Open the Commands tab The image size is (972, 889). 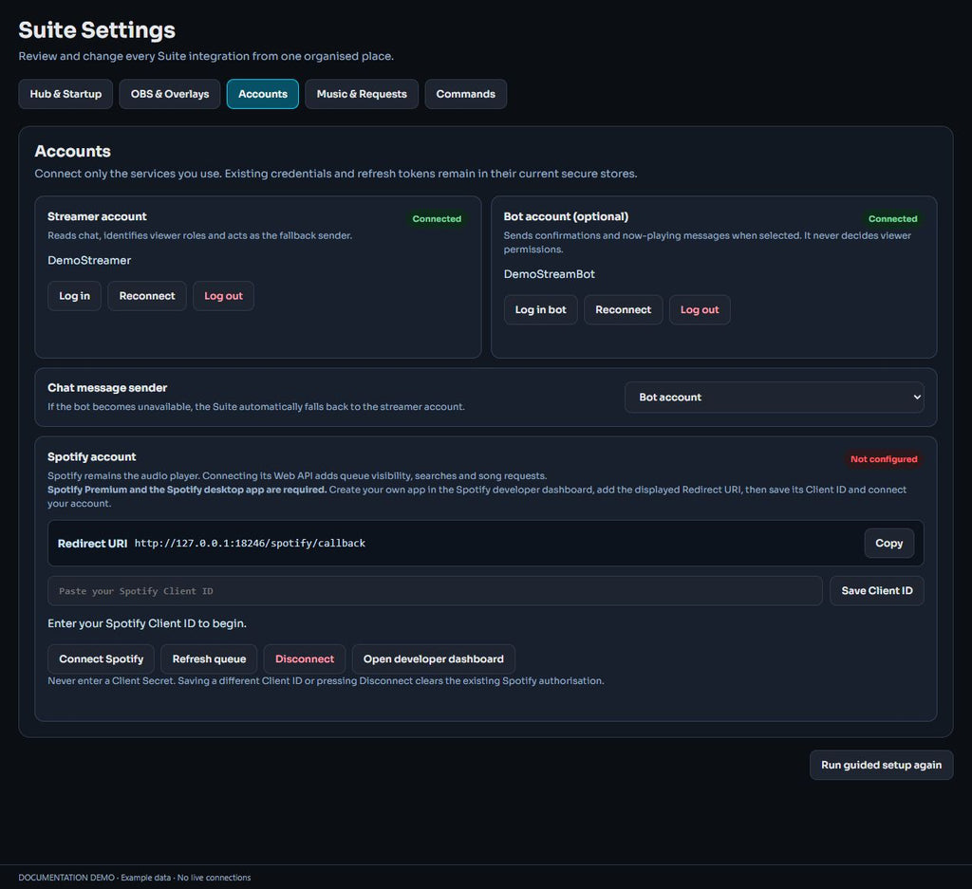point(465,94)
